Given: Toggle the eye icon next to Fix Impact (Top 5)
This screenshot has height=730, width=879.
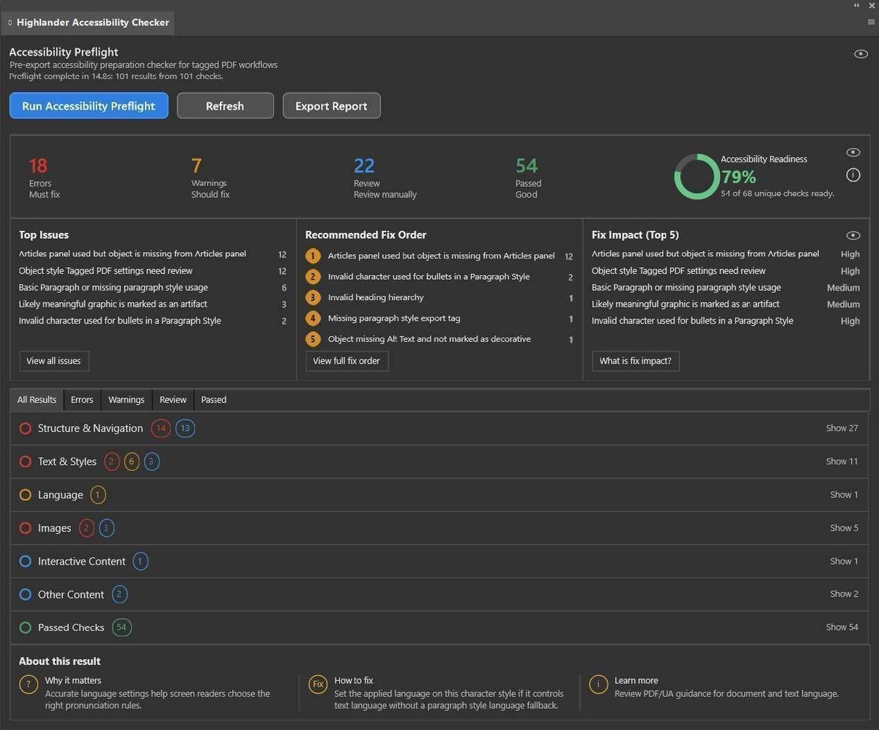Looking at the screenshot, I should (x=853, y=236).
